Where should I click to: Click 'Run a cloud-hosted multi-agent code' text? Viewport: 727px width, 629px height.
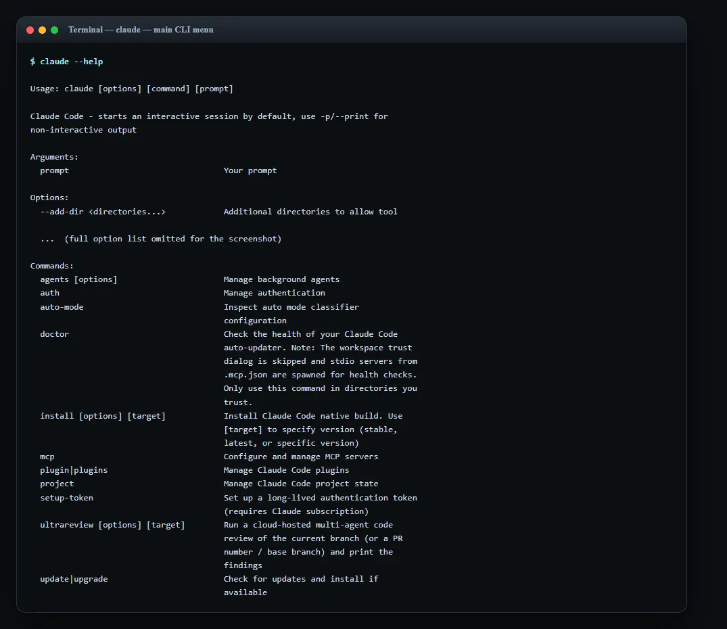308,525
